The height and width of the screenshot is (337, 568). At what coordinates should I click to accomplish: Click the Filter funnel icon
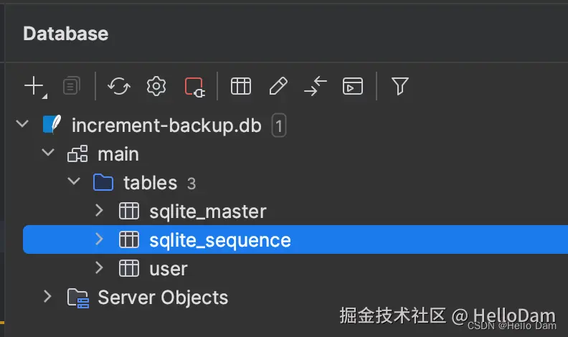(x=400, y=87)
